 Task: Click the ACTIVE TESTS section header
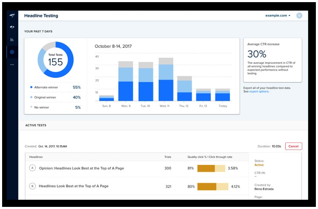(x=36, y=125)
